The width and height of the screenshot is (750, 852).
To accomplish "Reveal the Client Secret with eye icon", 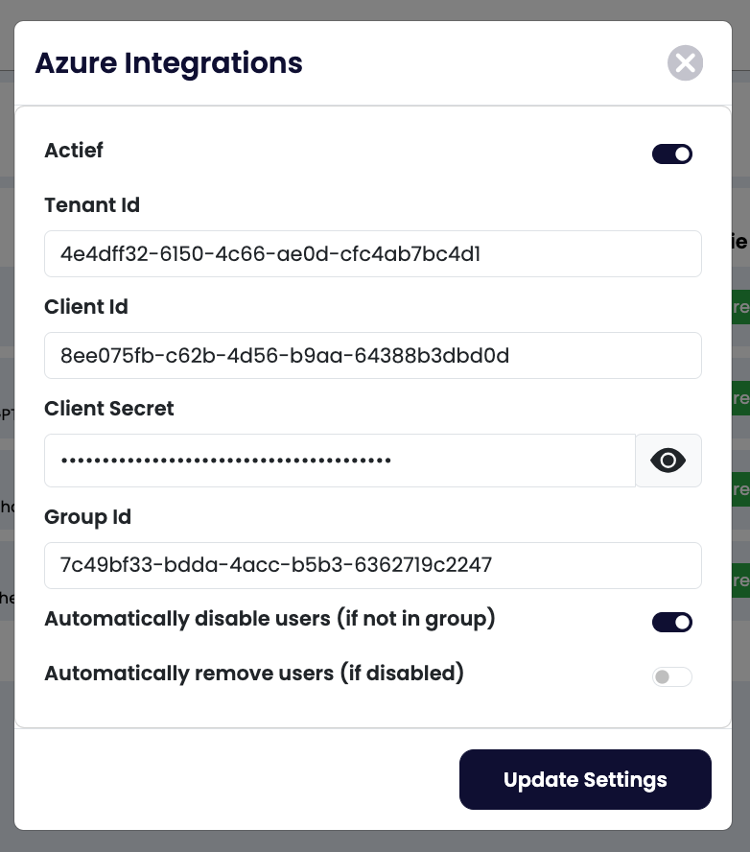I will [668, 461].
